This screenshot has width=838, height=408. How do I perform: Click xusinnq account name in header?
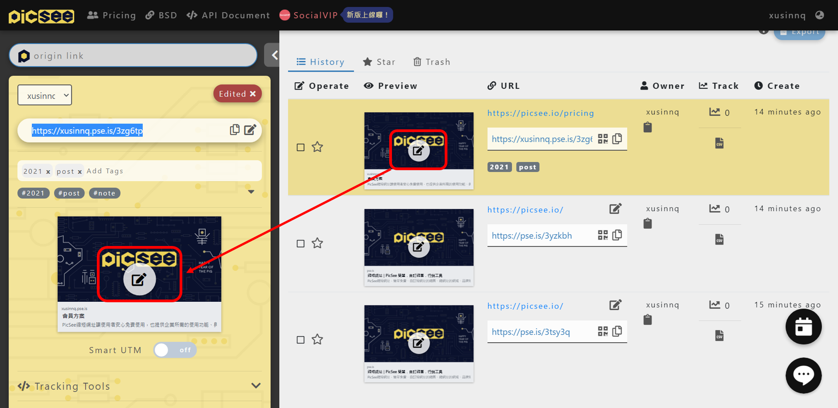pos(787,15)
